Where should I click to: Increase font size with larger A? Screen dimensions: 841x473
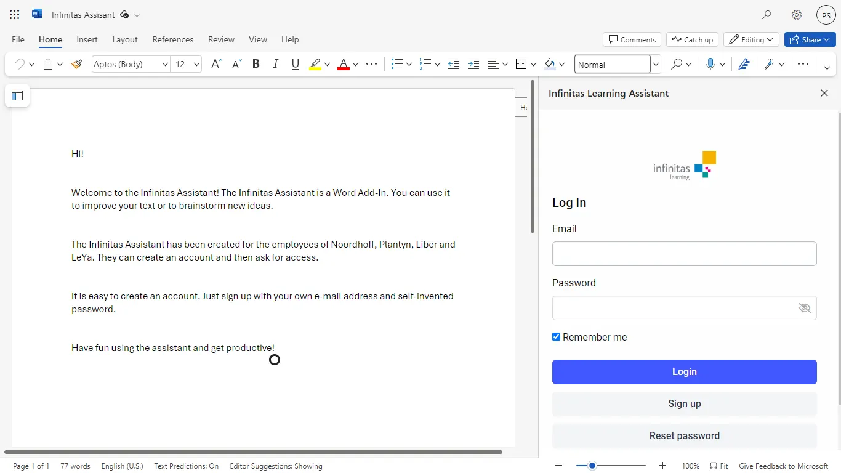[x=216, y=63]
